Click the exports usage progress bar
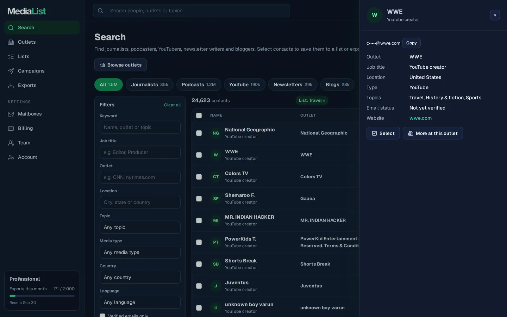This screenshot has width=507, height=317. (42, 296)
